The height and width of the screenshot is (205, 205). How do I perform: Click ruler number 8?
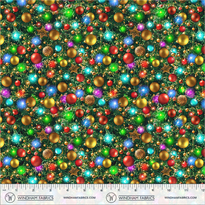pos(135,190)
